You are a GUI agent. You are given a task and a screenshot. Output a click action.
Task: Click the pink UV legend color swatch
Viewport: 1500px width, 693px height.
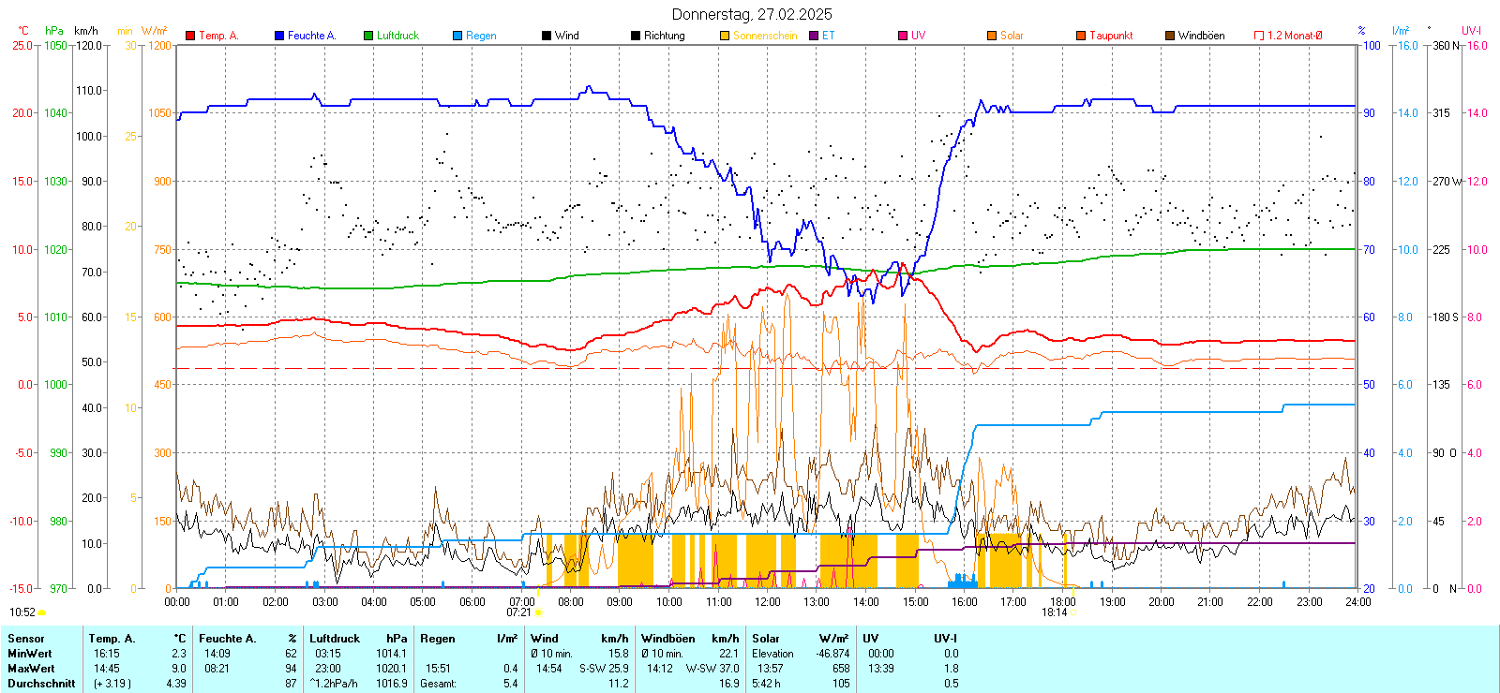[x=903, y=36]
